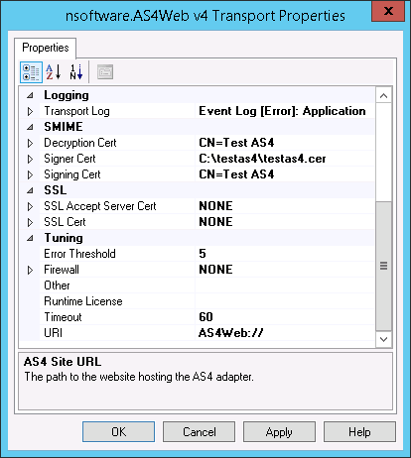Edit the Timeout value 60

coord(205,317)
